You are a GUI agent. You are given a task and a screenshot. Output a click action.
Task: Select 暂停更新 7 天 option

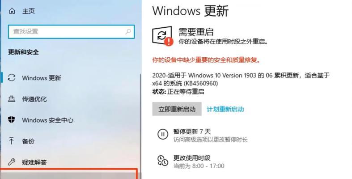pos(192,132)
